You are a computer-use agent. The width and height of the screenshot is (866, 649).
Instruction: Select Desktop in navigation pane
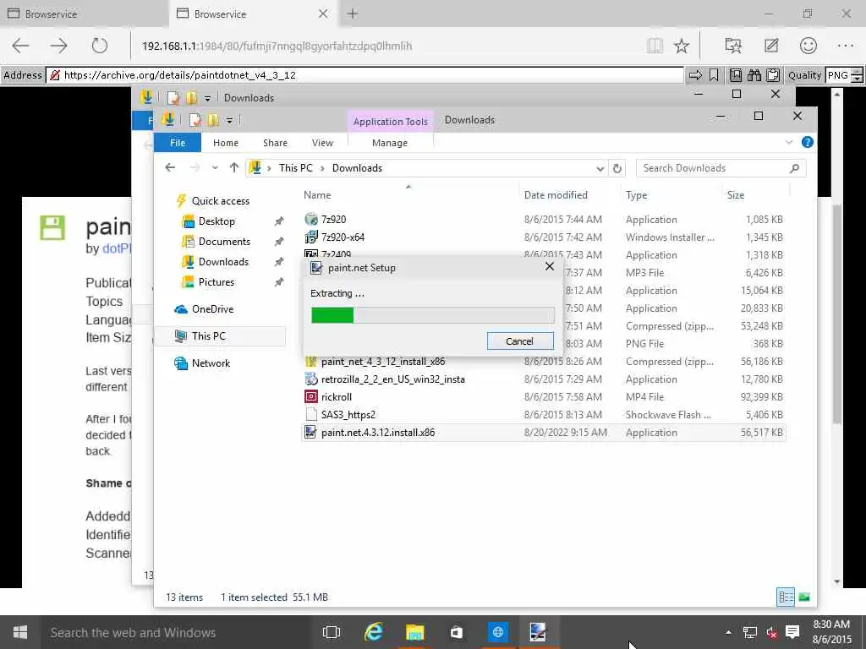pos(216,221)
